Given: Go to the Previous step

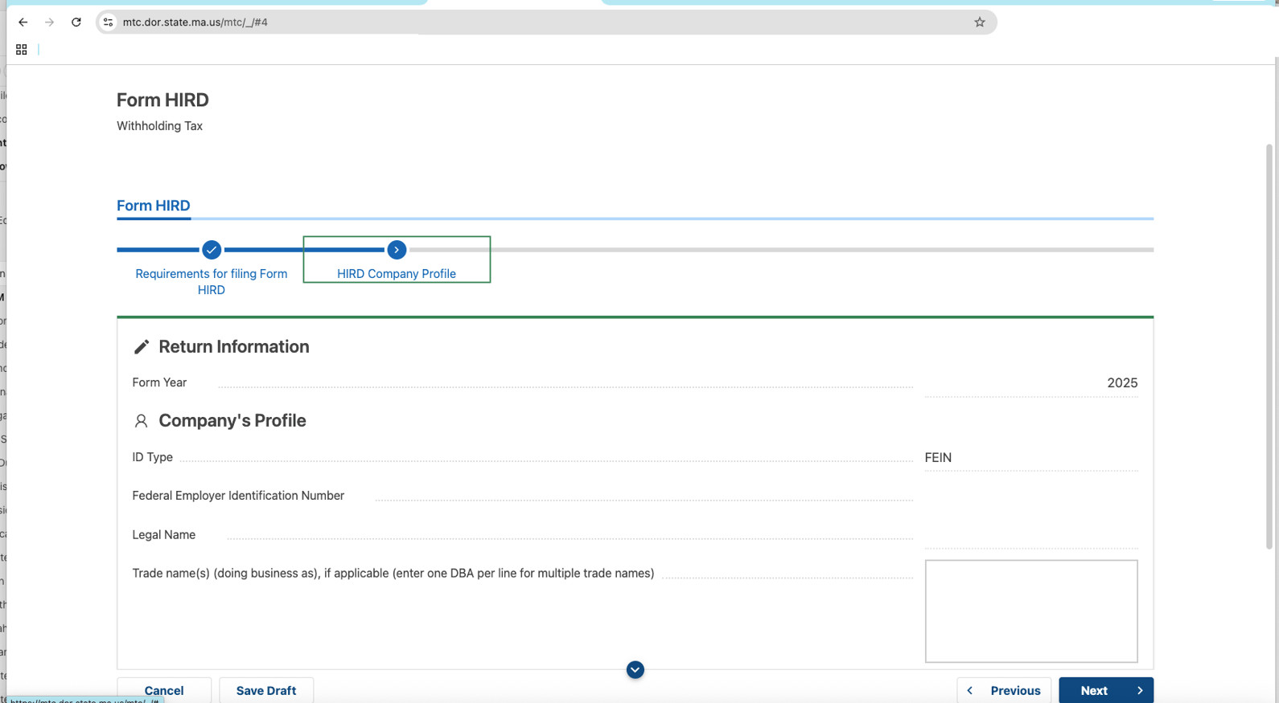Looking at the screenshot, I should point(1004,690).
